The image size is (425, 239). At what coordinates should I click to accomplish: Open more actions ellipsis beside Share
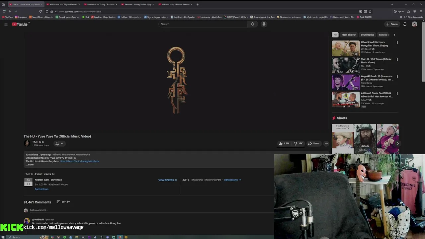click(326, 143)
